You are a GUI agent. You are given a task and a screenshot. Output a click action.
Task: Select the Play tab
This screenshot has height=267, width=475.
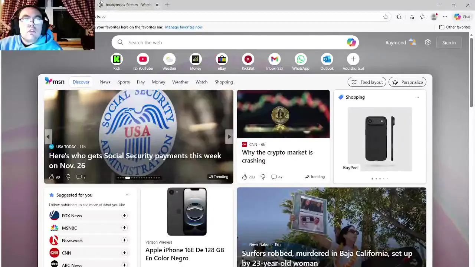pyautogui.click(x=141, y=82)
